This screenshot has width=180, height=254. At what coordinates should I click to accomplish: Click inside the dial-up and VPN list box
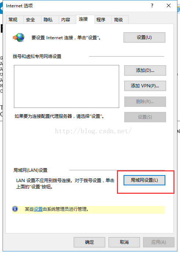66,87
